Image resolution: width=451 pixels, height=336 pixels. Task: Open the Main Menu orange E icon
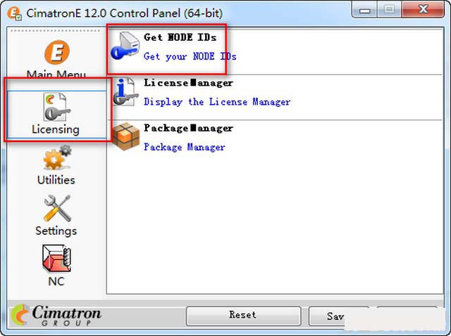pos(57,52)
